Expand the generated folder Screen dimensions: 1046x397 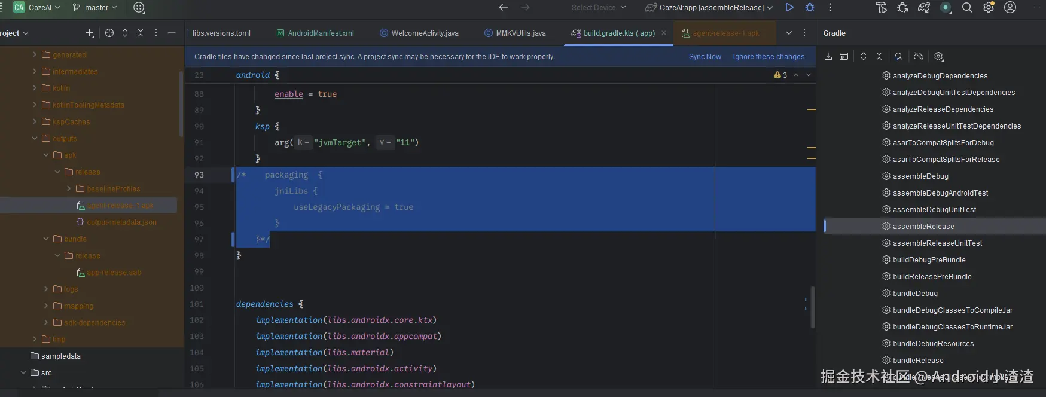point(35,54)
